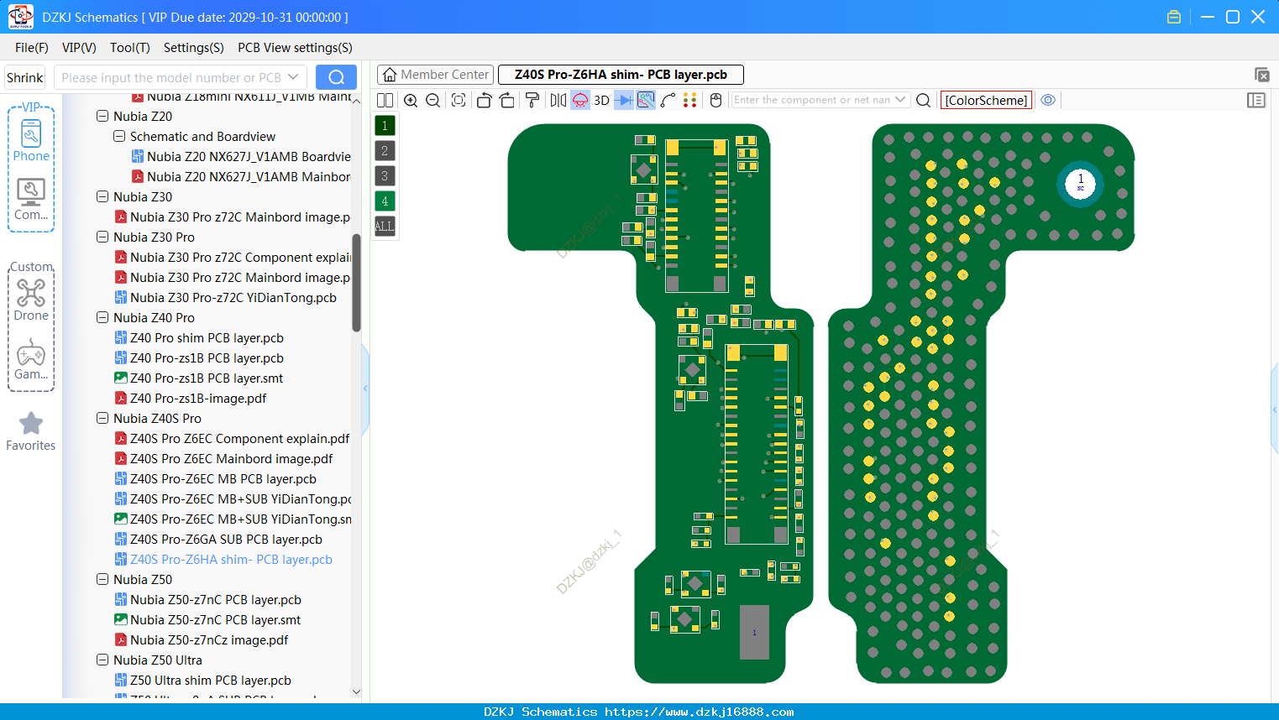Click the trace path tool icon
This screenshot has width=1279, height=720.
tap(668, 101)
